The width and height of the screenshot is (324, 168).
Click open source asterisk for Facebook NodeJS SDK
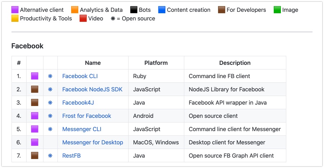point(50,89)
